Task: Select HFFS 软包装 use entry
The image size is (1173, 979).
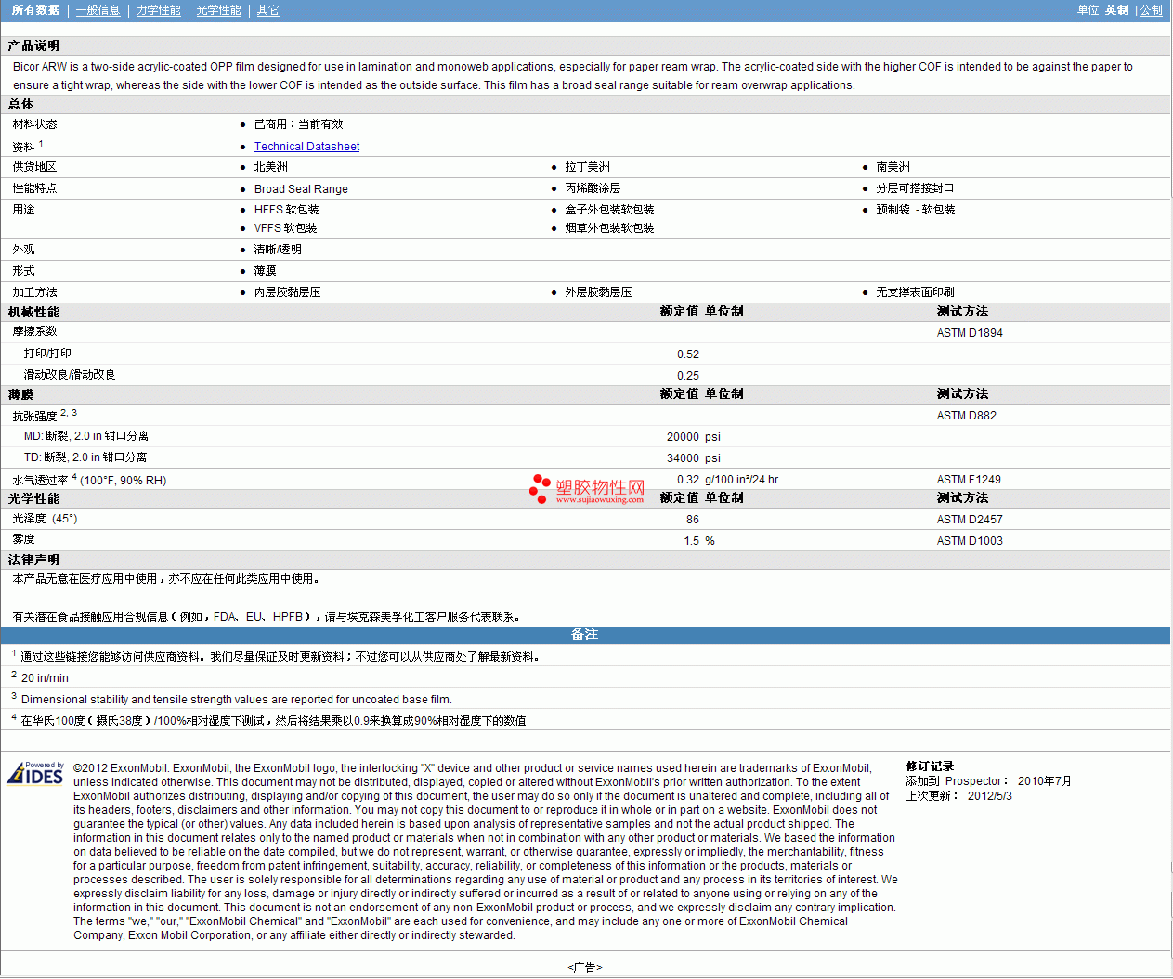Action: (286, 210)
